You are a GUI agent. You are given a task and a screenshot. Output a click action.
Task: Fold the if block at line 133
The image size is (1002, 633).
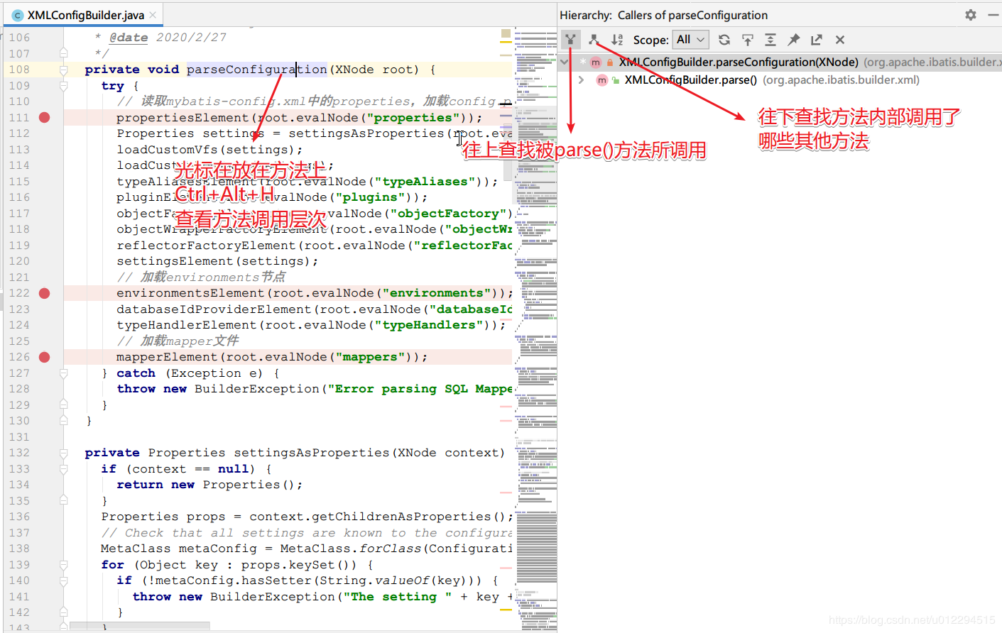(x=63, y=469)
